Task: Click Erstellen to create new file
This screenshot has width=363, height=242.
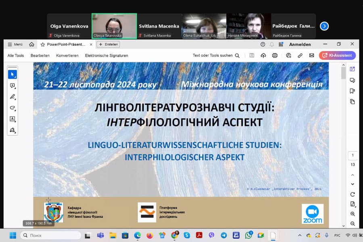Action: click(108, 44)
